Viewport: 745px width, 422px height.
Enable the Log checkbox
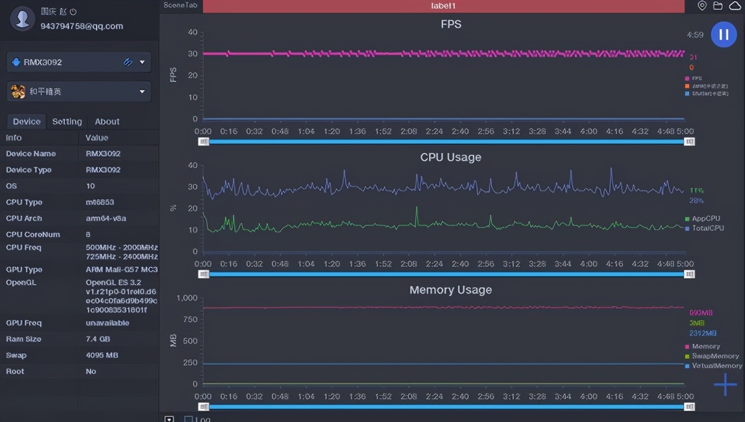click(188, 419)
